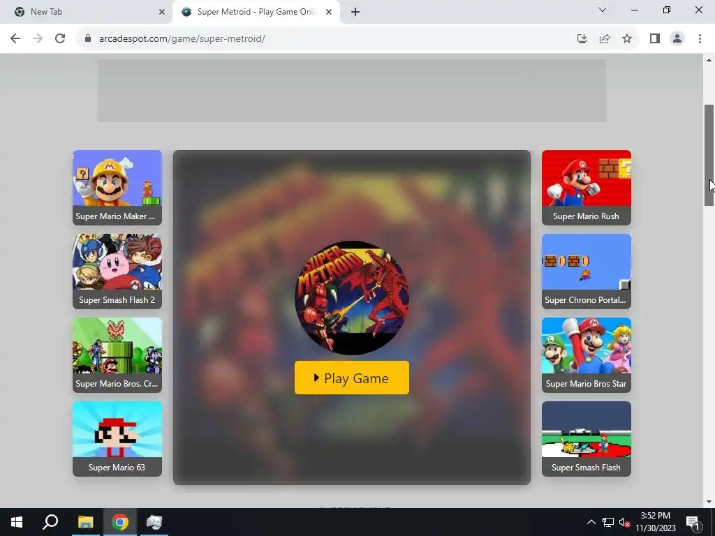Open Super Mario Bros Star card
The image size is (715, 536).
(587, 355)
